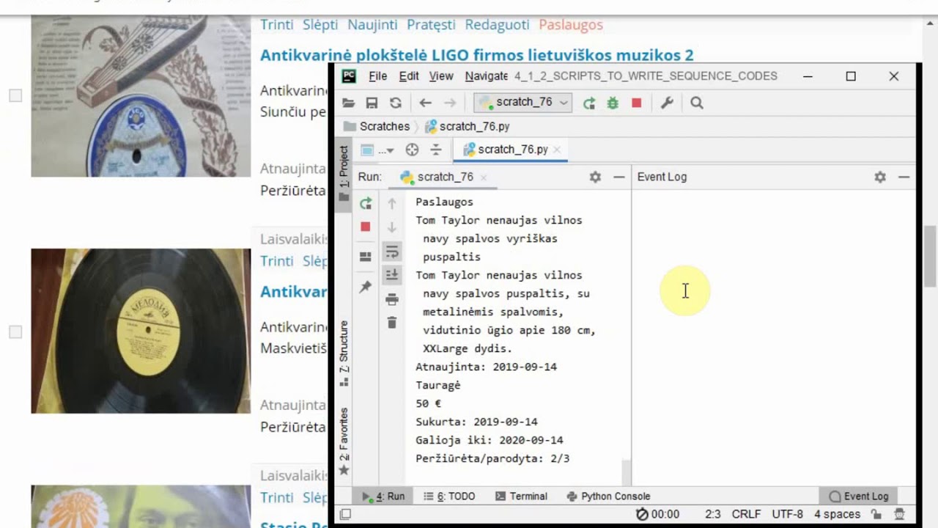Open the project view selector dropdown

pos(378,150)
